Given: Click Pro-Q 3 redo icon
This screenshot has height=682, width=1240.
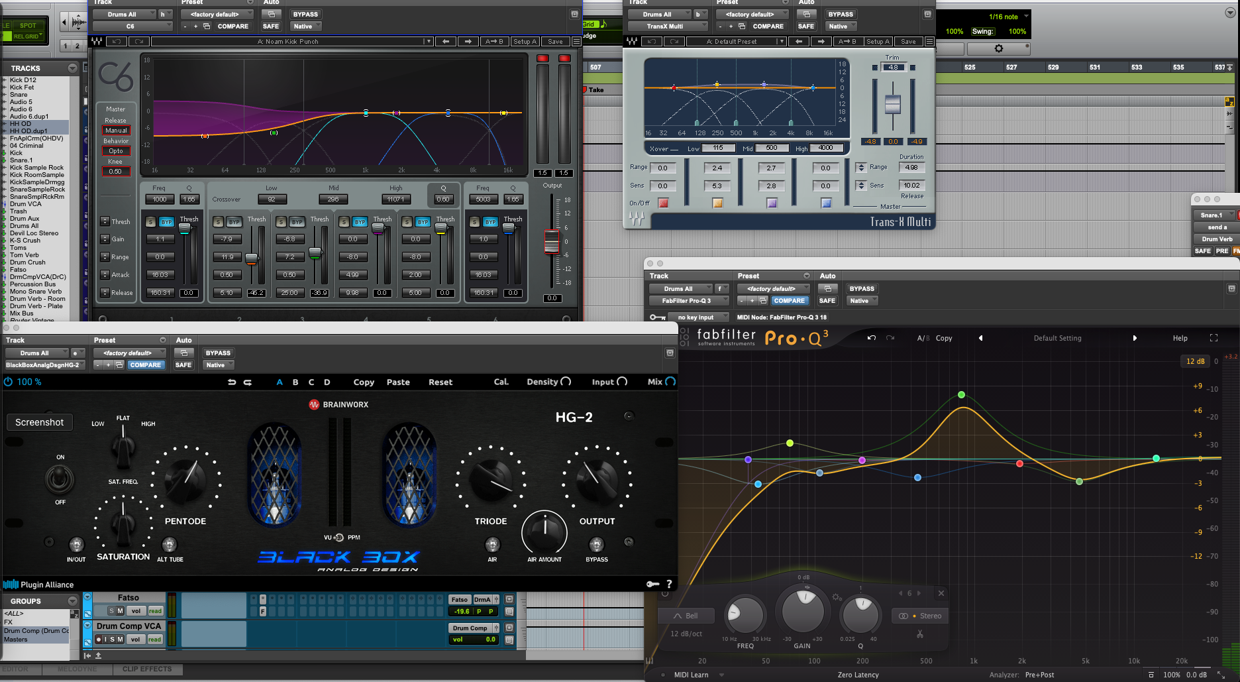Looking at the screenshot, I should pyautogui.click(x=890, y=338).
